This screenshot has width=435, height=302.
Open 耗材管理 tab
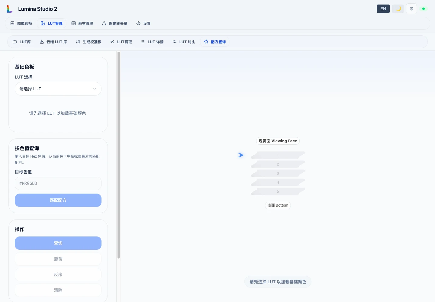pos(82,23)
